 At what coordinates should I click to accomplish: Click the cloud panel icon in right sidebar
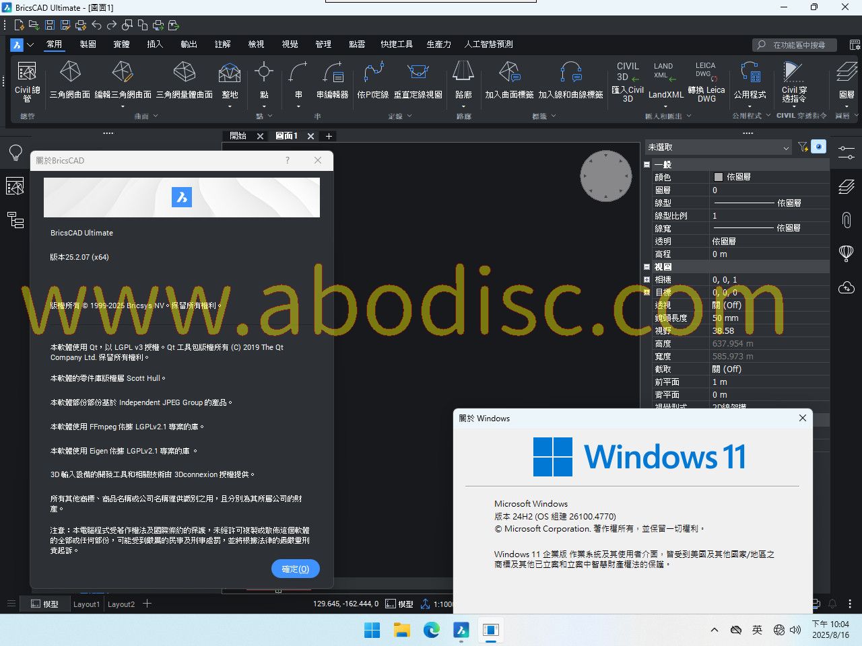(847, 287)
